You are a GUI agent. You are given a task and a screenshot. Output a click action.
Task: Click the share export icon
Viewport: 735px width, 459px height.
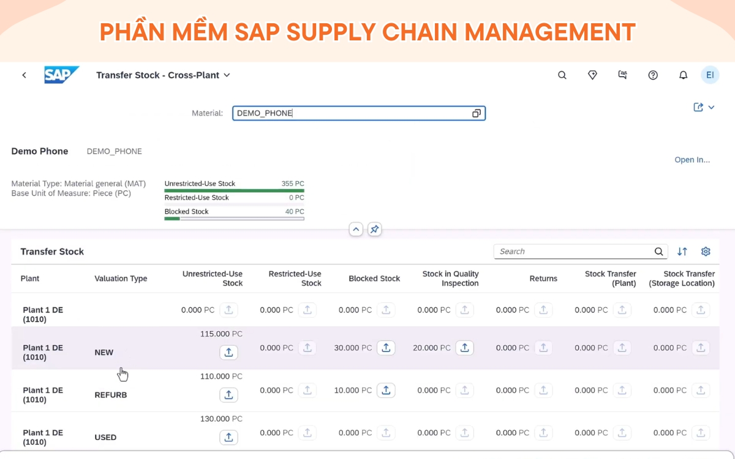pyautogui.click(x=698, y=107)
